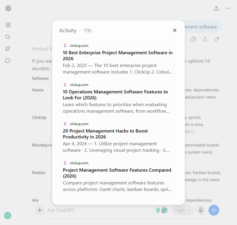Open Project Management Software Features Compared result
237x225 pixels.
pos(117,173)
